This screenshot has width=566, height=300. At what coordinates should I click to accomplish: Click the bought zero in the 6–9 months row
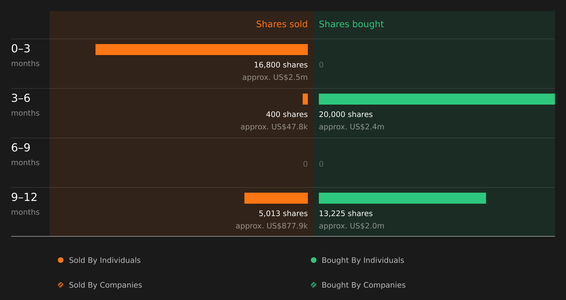coord(321,164)
